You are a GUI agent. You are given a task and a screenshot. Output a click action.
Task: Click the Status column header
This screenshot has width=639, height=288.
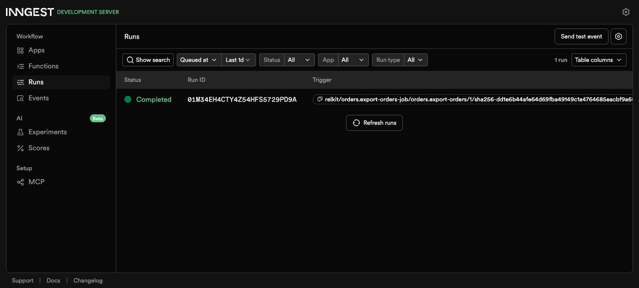pyautogui.click(x=133, y=80)
